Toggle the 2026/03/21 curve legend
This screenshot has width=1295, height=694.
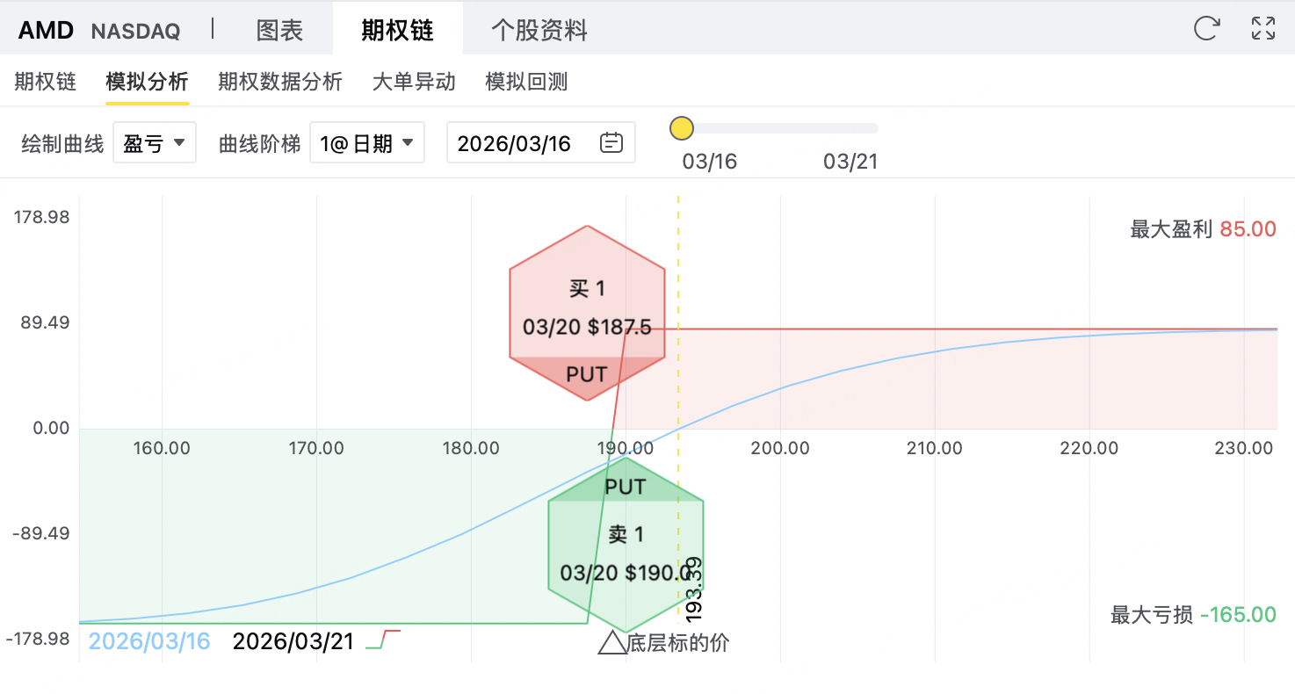pyautogui.click(x=293, y=641)
